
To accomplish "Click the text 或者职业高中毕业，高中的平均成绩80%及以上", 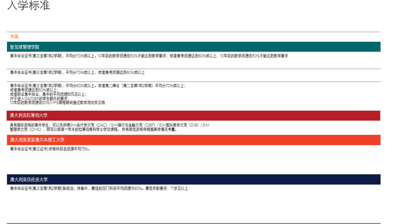I will [48, 94].
